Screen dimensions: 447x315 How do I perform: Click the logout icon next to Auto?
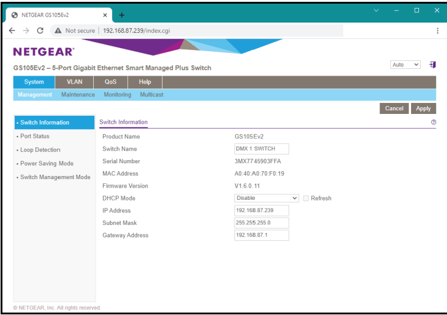[432, 65]
